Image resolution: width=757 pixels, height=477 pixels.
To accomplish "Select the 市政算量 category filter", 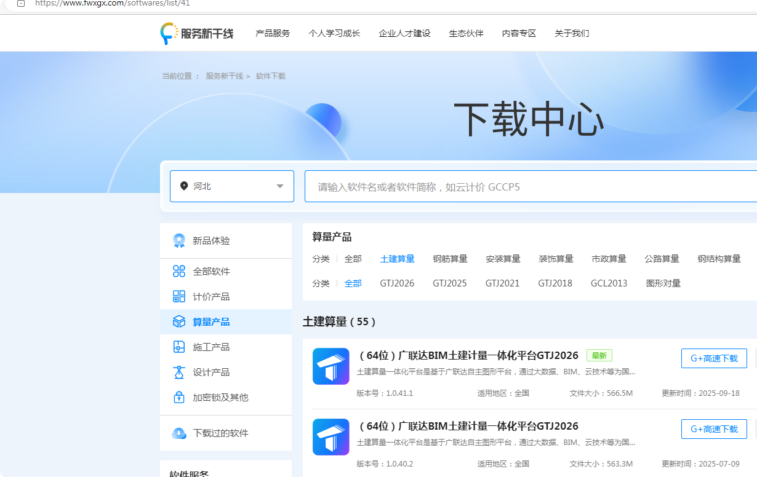I will tap(609, 259).
